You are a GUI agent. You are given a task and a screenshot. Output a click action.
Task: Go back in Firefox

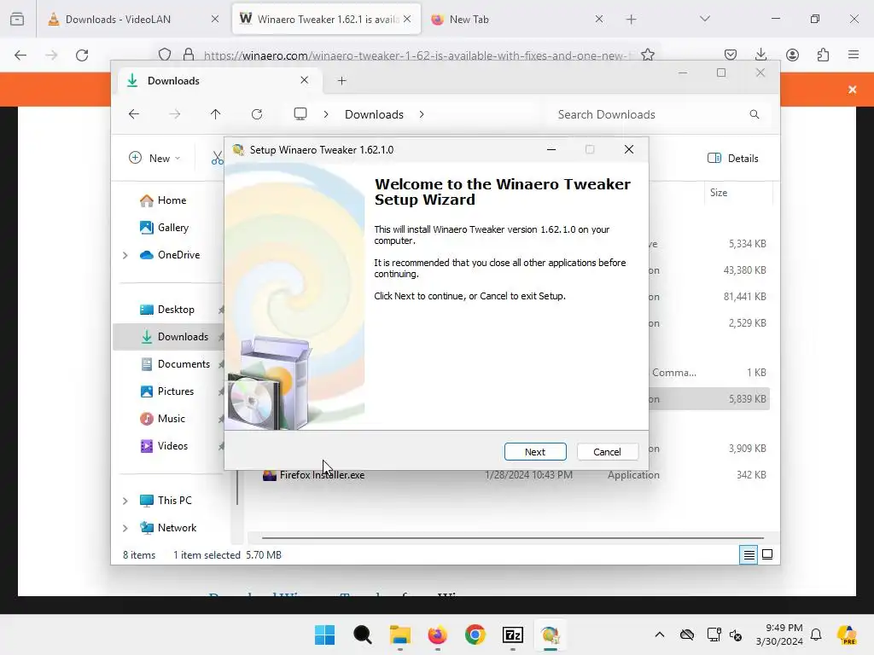coord(20,55)
